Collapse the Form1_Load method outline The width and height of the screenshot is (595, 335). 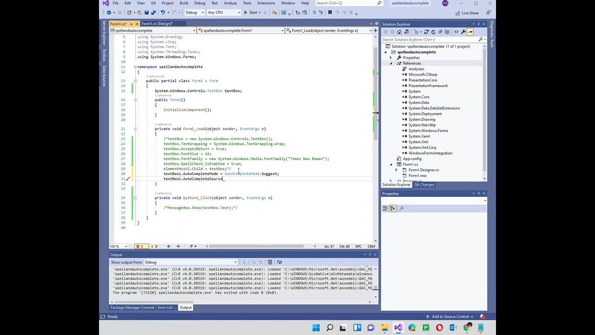pos(135,129)
